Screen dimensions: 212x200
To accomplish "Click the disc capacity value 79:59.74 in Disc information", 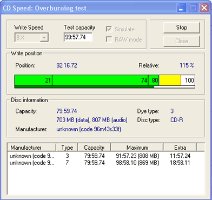I will tap(67, 111).
